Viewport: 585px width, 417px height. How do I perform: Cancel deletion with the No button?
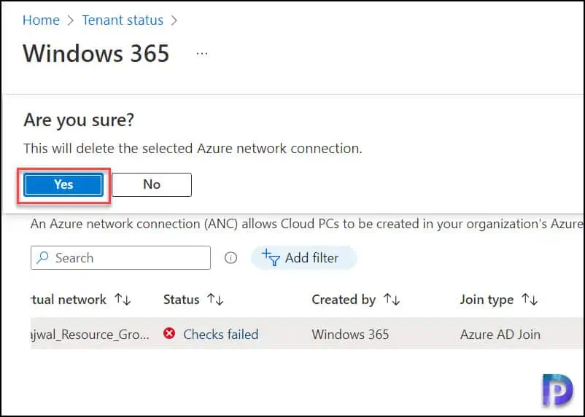pos(152,184)
